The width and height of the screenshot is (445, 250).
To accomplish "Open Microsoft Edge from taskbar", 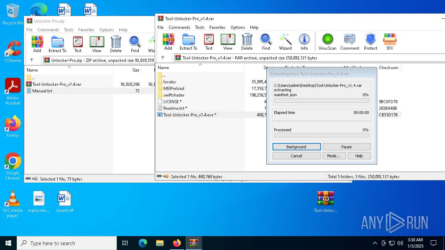I will coord(143,243).
